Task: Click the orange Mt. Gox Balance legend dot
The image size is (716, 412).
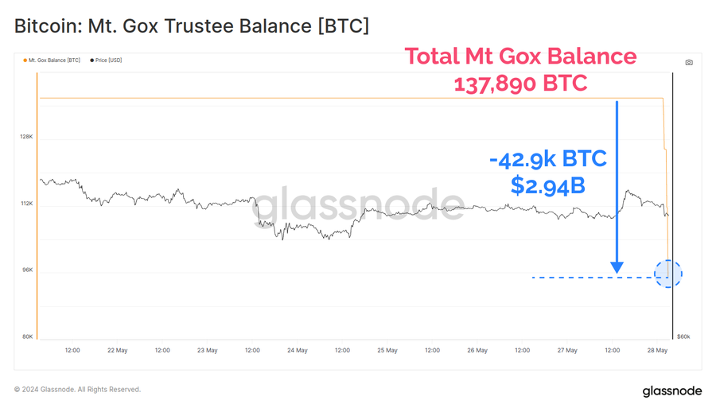Action: tap(25, 60)
